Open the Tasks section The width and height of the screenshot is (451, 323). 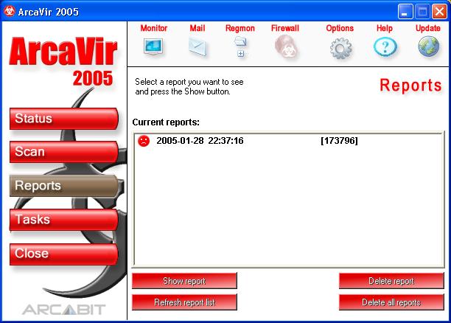click(x=64, y=220)
